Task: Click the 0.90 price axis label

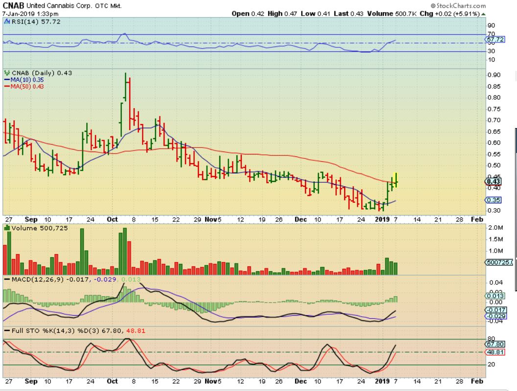Action: pyautogui.click(x=494, y=75)
